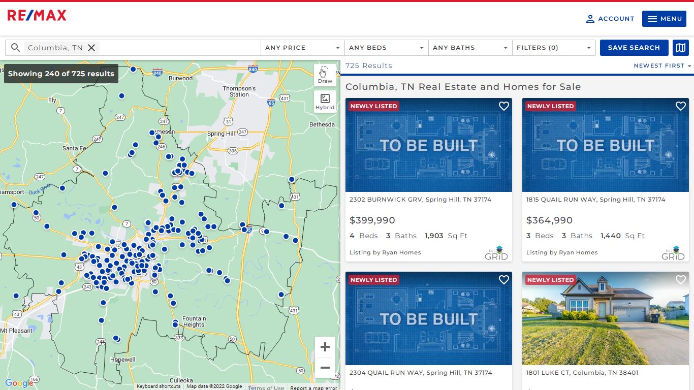694x390 pixels.
Task: Open the 1801 Luke Ct house photo
Action: pos(605,318)
